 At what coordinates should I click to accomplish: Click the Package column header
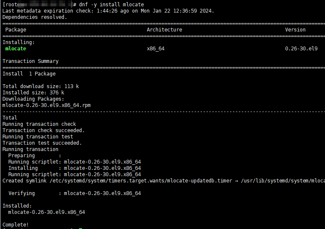(x=16, y=30)
